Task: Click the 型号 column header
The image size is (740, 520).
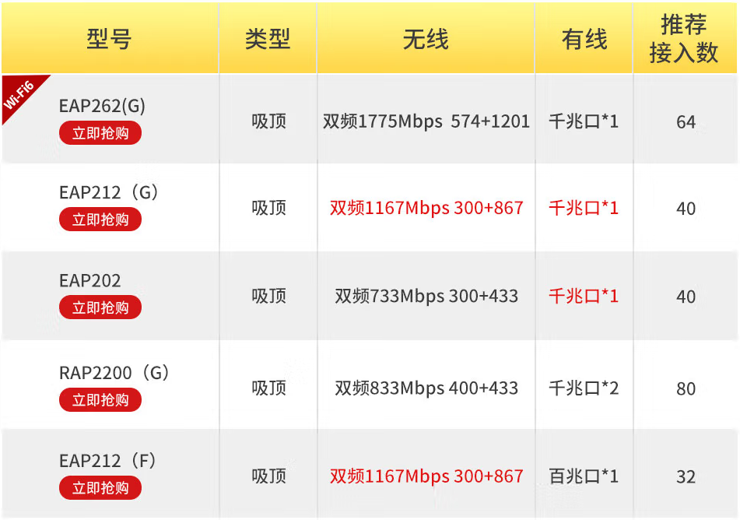Action: point(109,39)
